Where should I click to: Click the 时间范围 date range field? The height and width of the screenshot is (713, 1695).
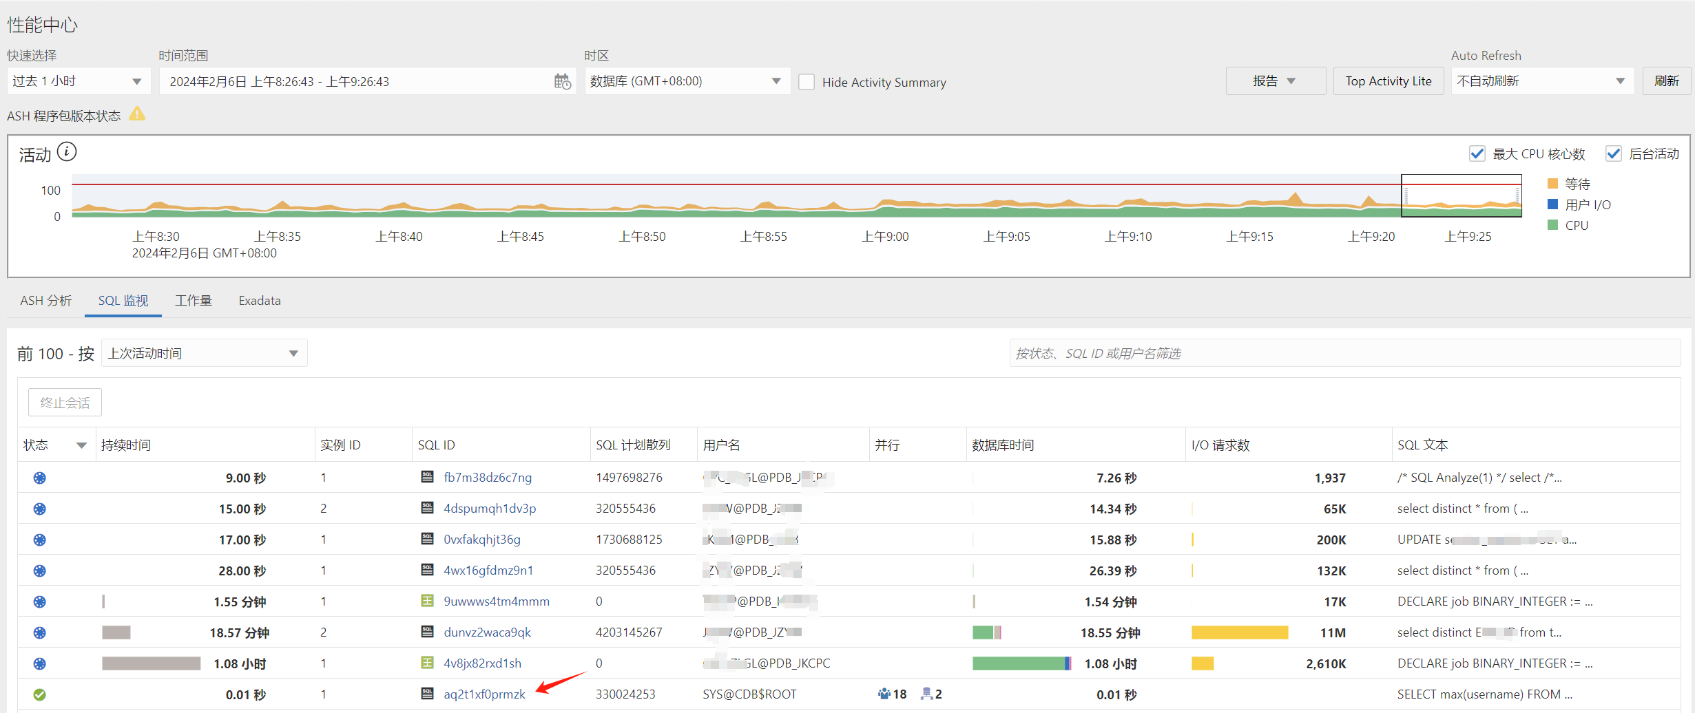tap(368, 81)
